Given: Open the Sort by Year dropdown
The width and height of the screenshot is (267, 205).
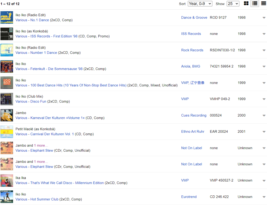Looking at the screenshot, I should click(200, 4).
